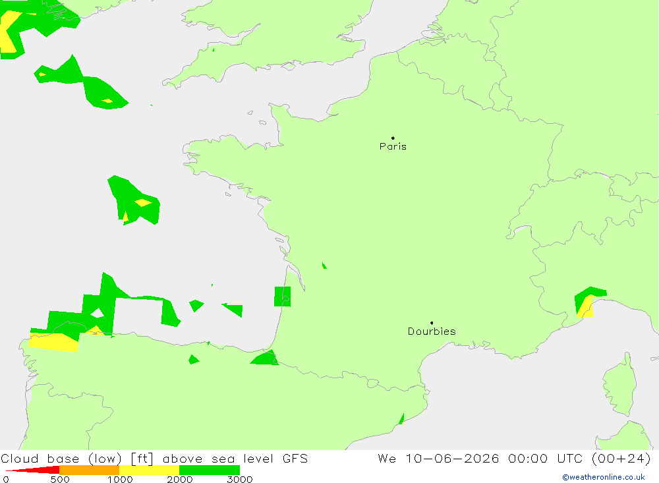The height and width of the screenshot is (483, 659).
Task: Click the Dourbies city label
Action: [432, 331]
